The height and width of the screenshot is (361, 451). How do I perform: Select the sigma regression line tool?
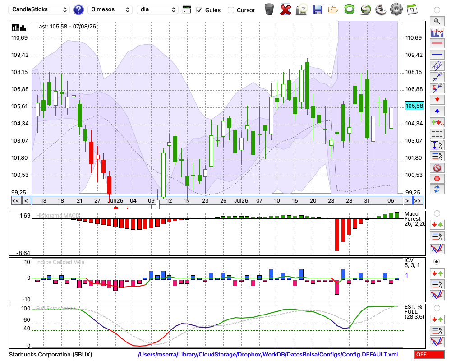coord(437,88)
